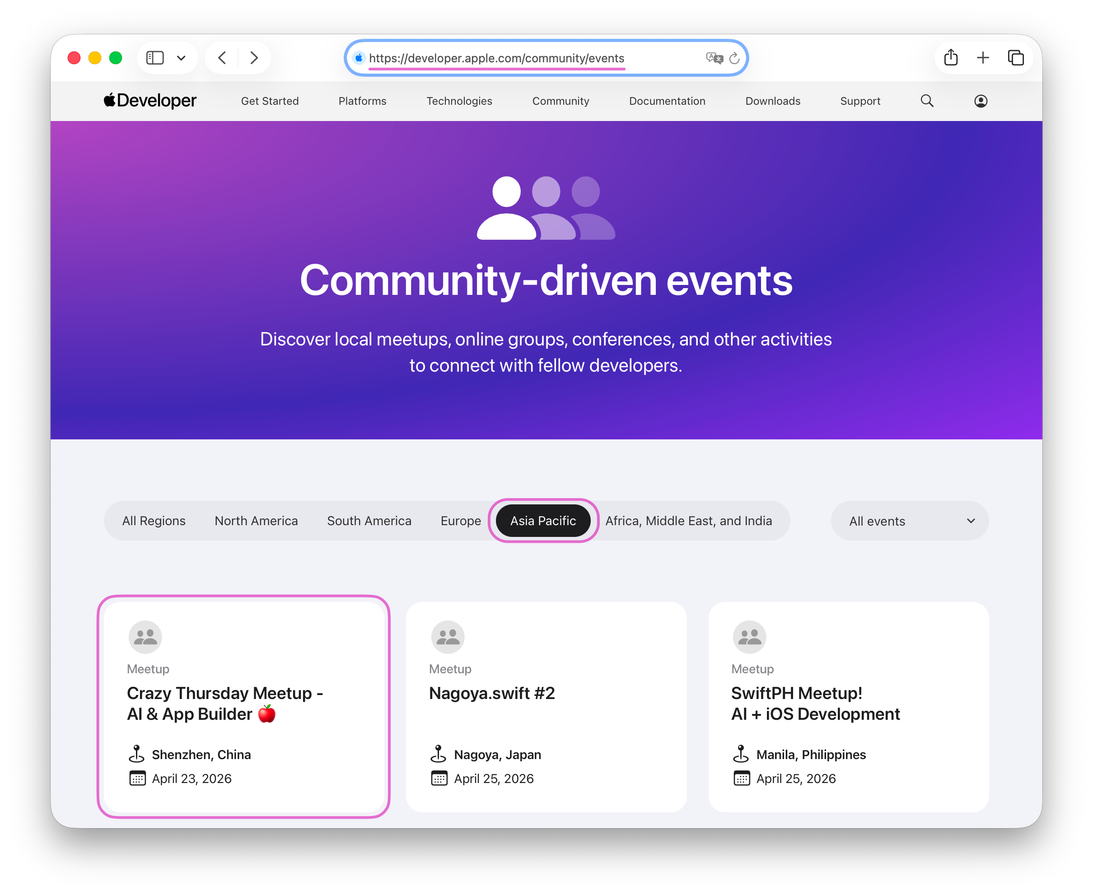1093x895 pixels.
Task: Open a new tab with plus icon
Action: [x=983, y=58]
